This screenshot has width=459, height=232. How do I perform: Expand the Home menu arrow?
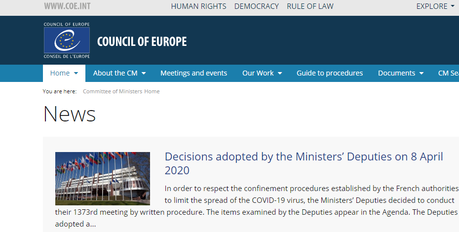pyautogui.click(x=76, y=73)
